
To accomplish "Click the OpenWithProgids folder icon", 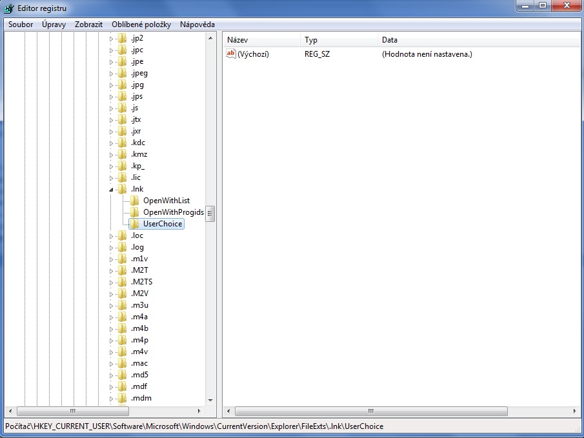I will coord(134,212).
